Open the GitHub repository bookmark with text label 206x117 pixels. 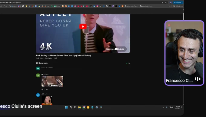point(146,6)
